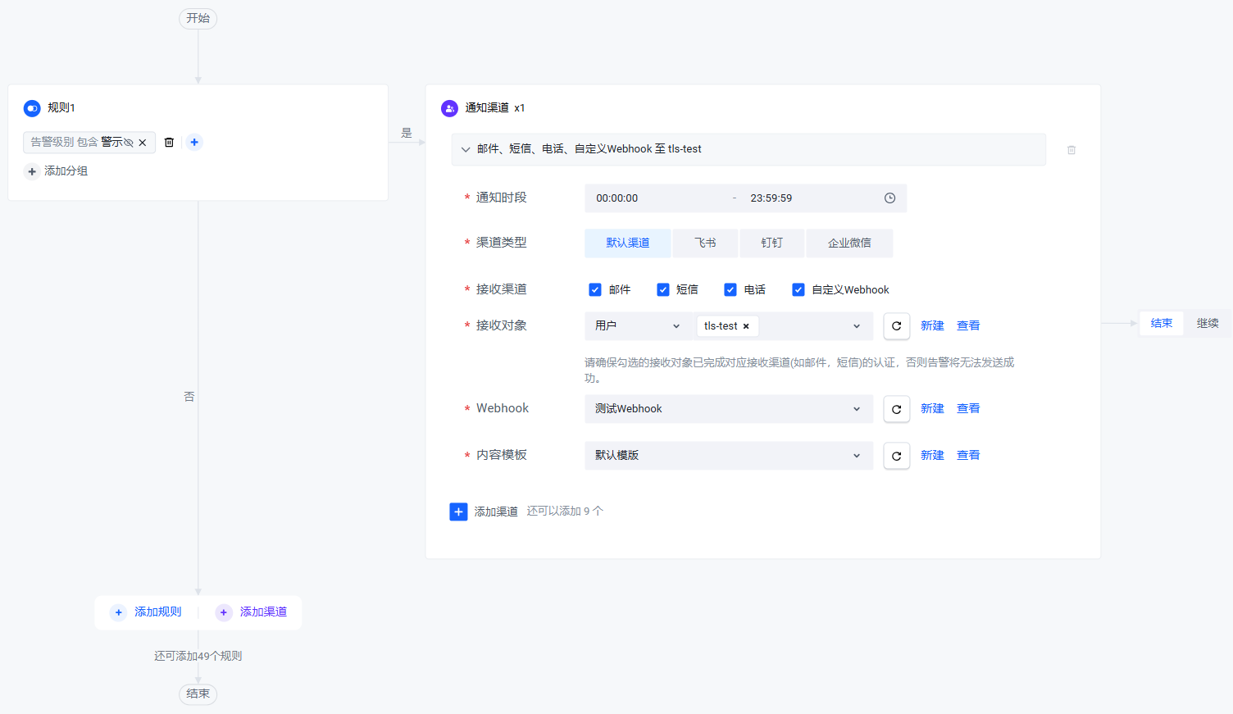This screenshot has width=1233, height=714.
Task: Refresh the Webhook list
Action: tap(897, 409)
